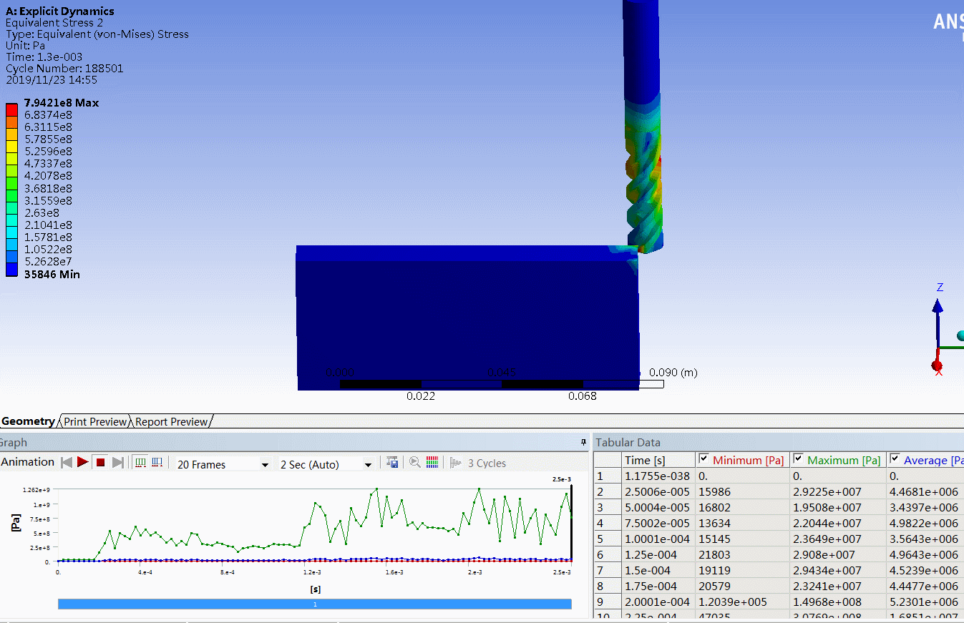Toggle the Average [Pa] column checkbox

(895, 459)
